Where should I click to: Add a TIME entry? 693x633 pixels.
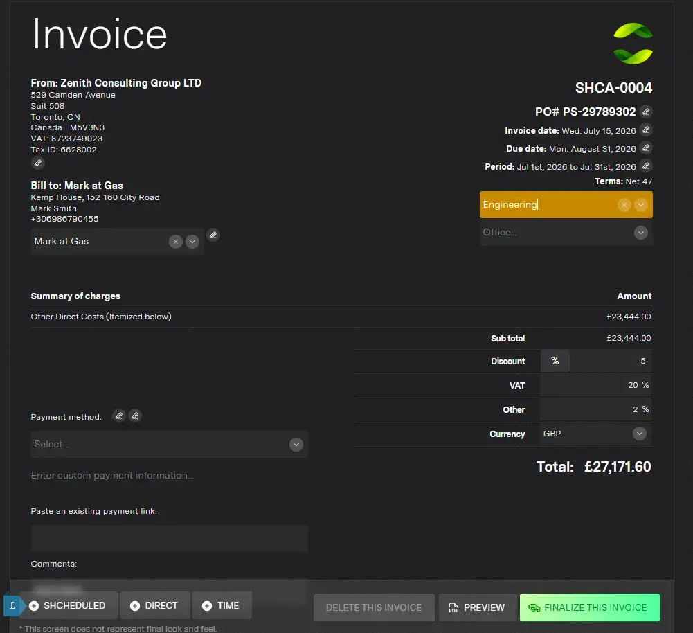pos(222,605)
